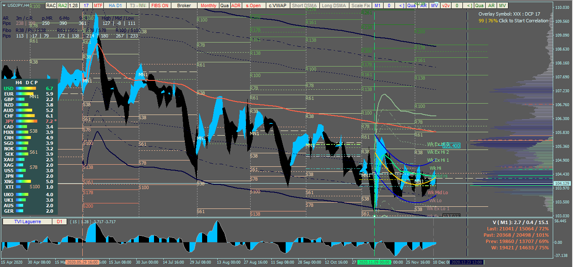Click the 105.400 price label box
The image size is (573, 267).
point(451,146)
